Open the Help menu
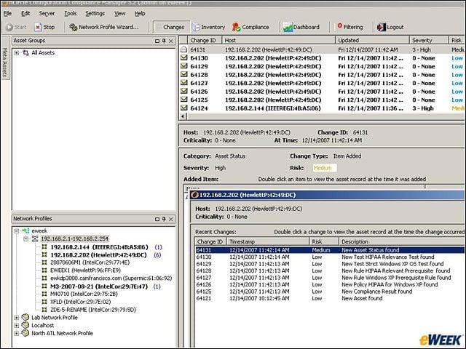 140,13
